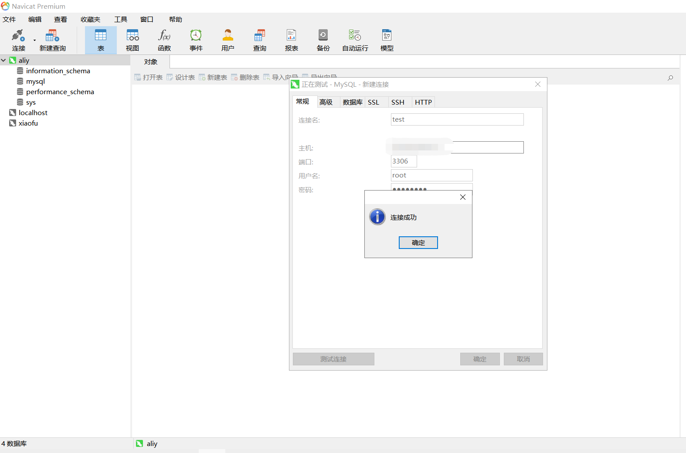Select the Event (事件) toolbar icon
Viewport: 686px width, 453px height.
(x=196, y=40)
